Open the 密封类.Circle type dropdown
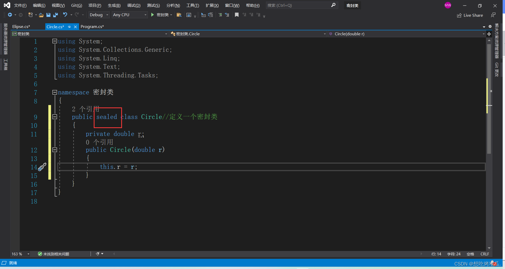 click(x=248, y=34)
